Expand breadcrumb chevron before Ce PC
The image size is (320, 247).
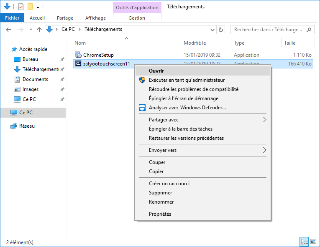(56, 30)
